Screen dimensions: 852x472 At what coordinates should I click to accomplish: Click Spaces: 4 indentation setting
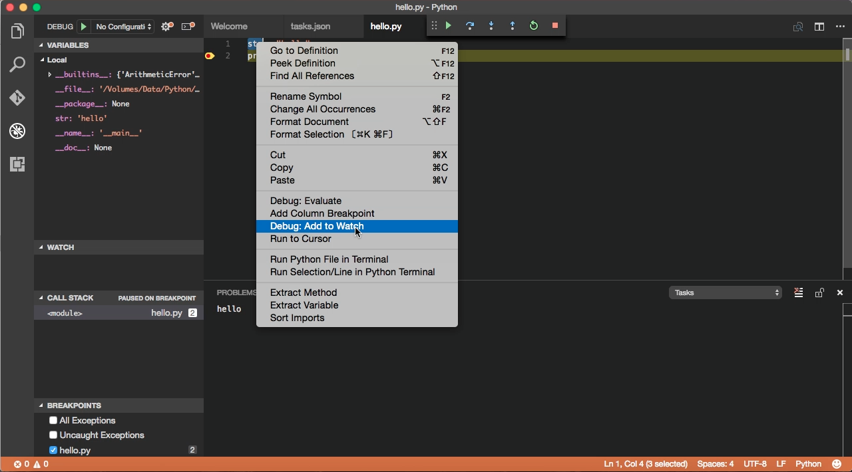pyautogui.click(x=716, y=464)
